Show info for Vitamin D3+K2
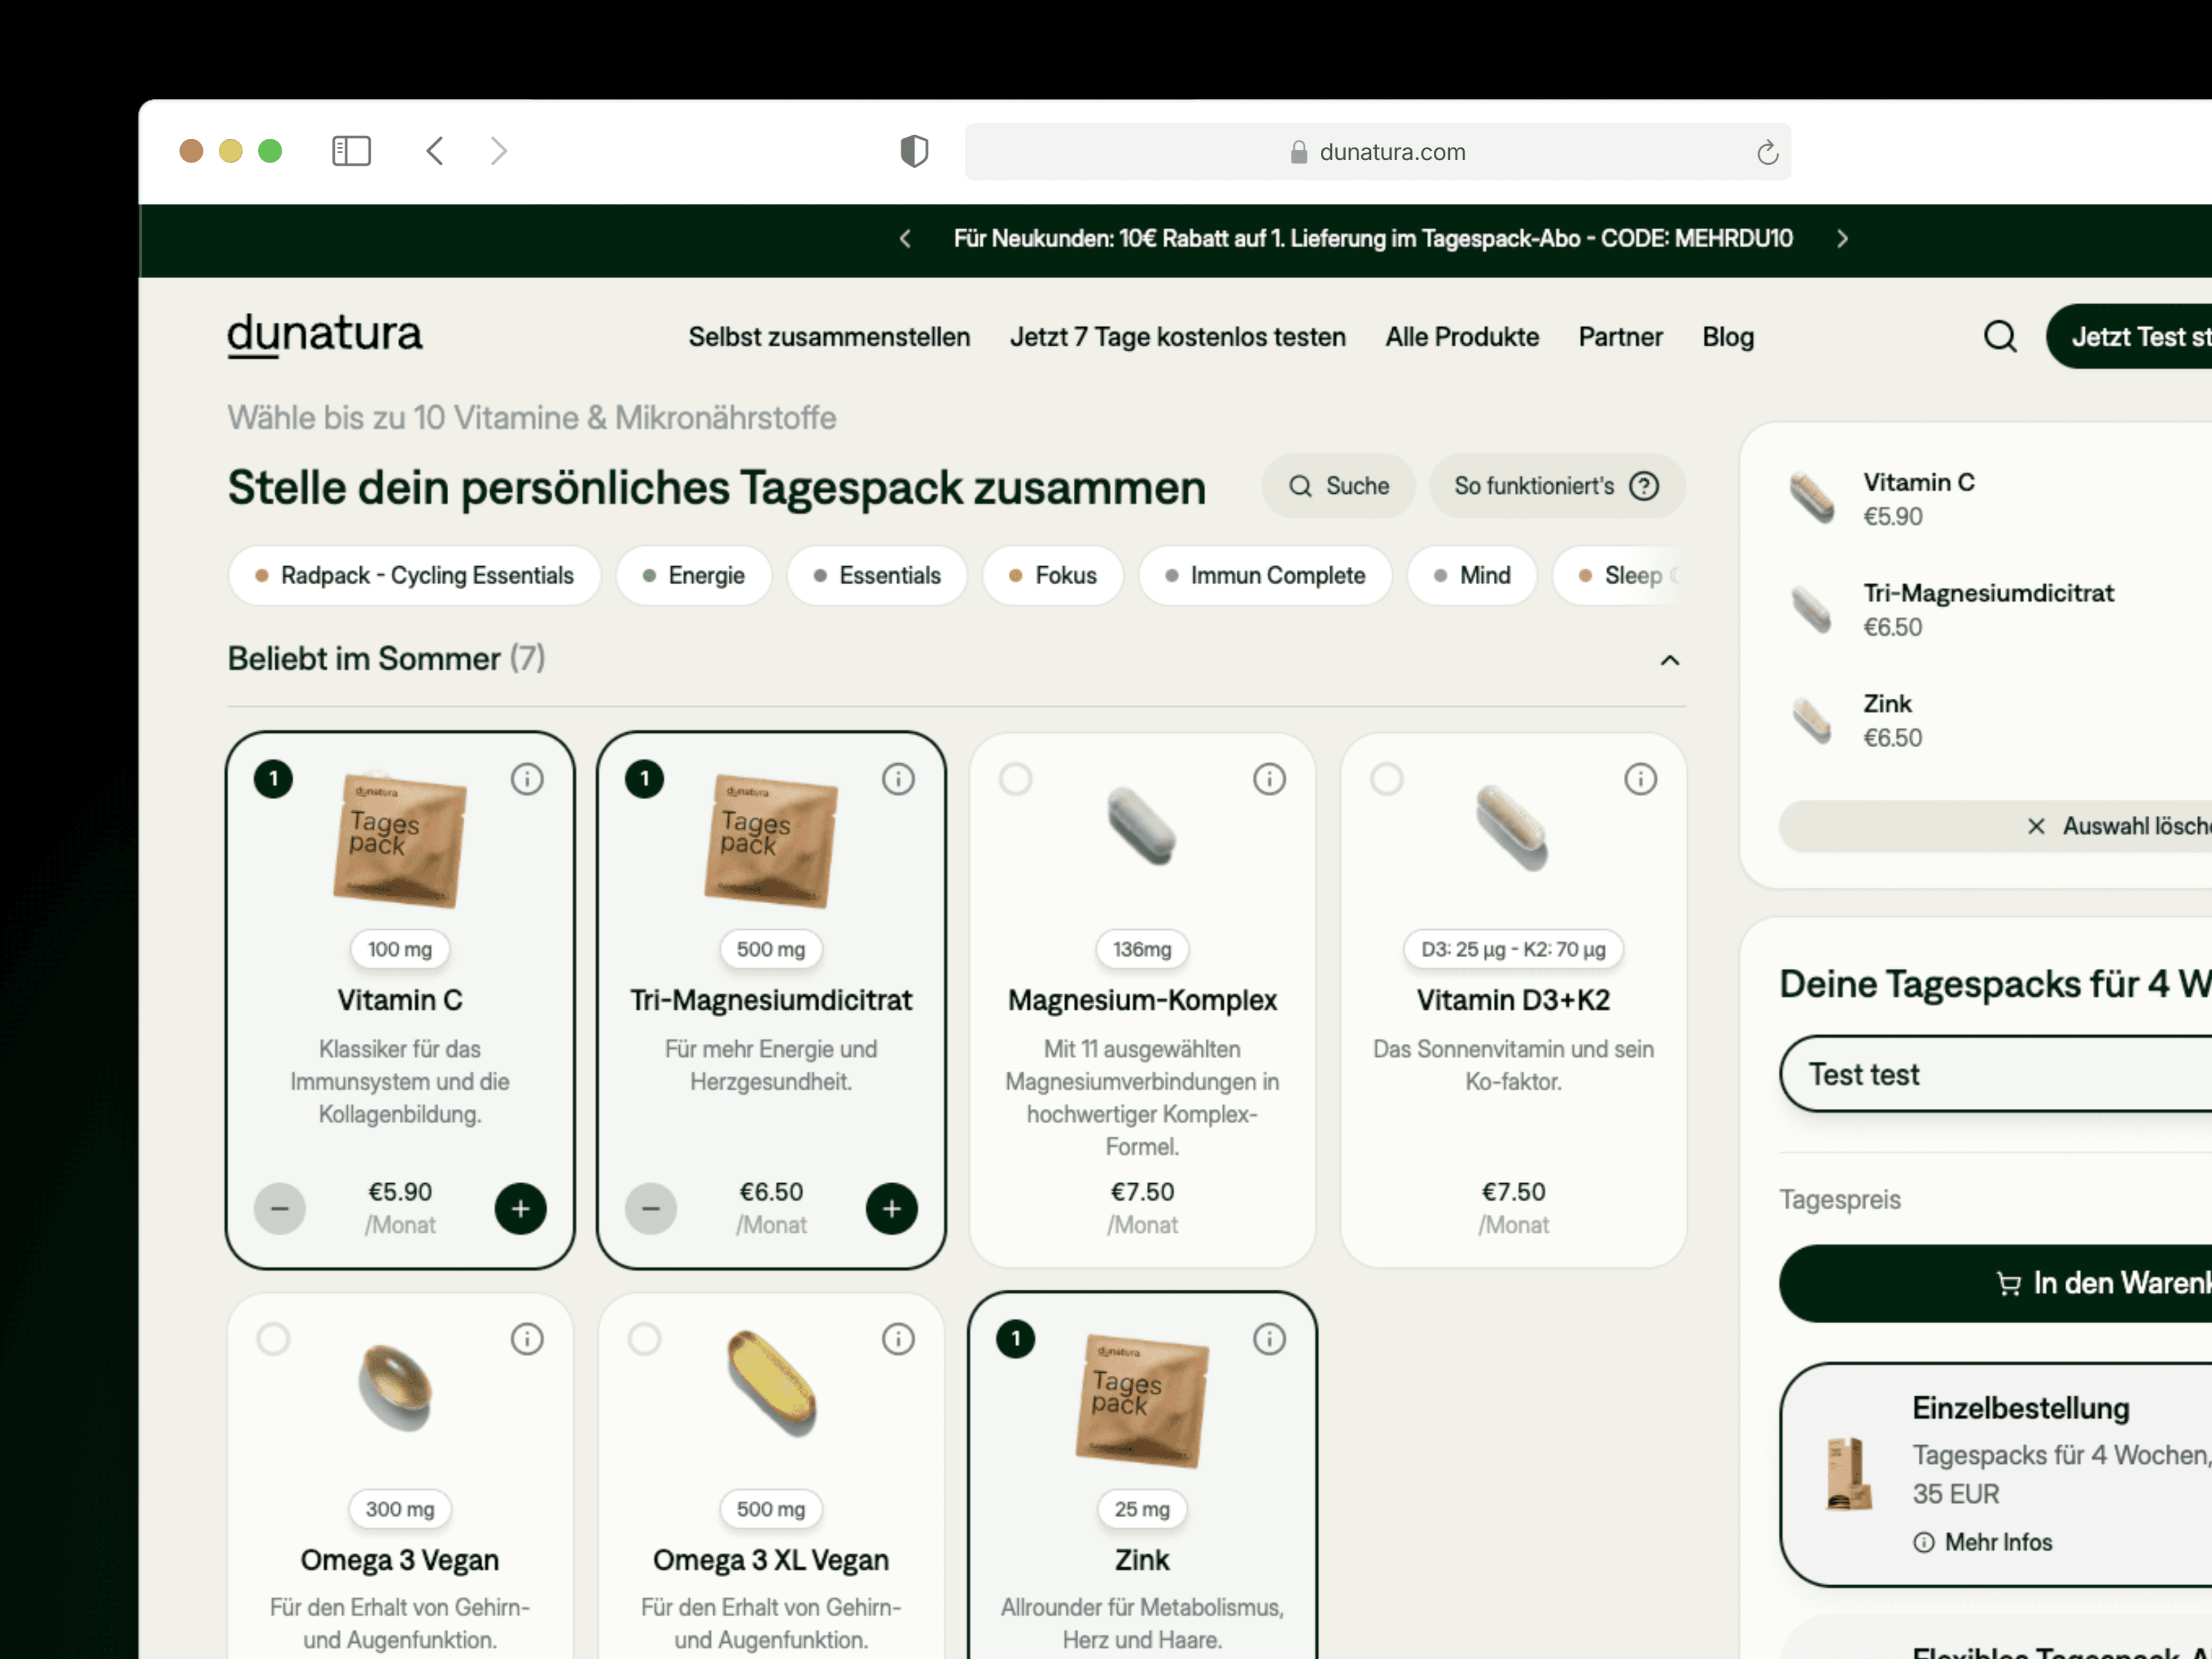 coord(1640,779)
